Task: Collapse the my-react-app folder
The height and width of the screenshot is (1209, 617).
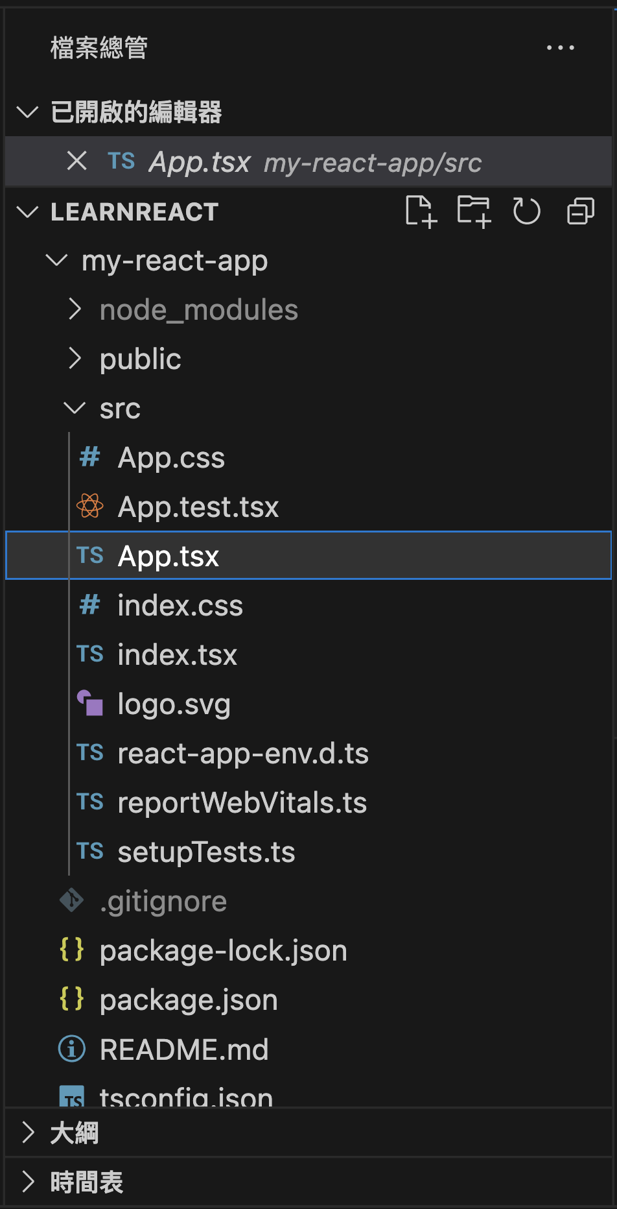Action: pyautogui.click(x=57, y=261)
